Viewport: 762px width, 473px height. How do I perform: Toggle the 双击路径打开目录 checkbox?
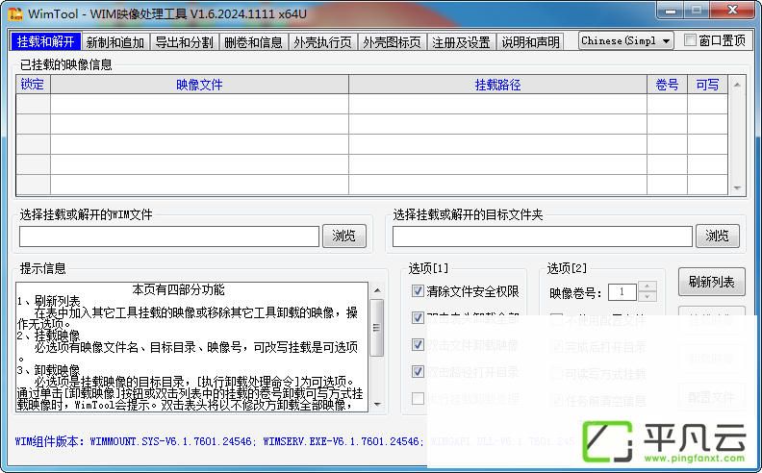tap(418, 371)
